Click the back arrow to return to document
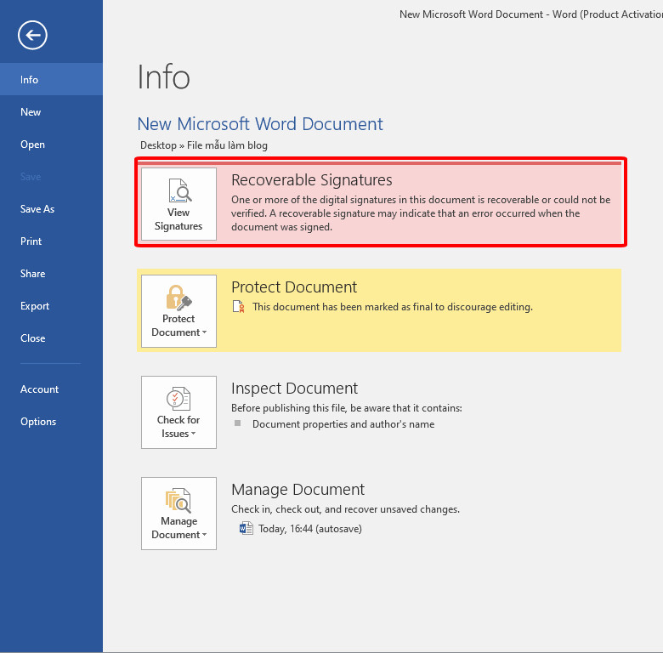663x653 pixels. pyautogui.click(x=32, y=35)
